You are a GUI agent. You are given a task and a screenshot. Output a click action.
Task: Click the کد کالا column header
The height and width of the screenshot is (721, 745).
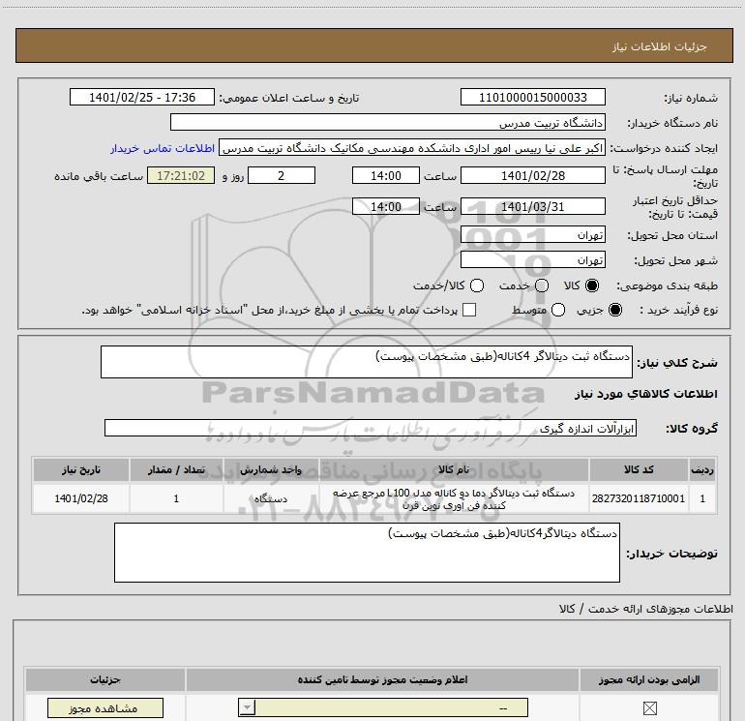click(x=639, y=469)
